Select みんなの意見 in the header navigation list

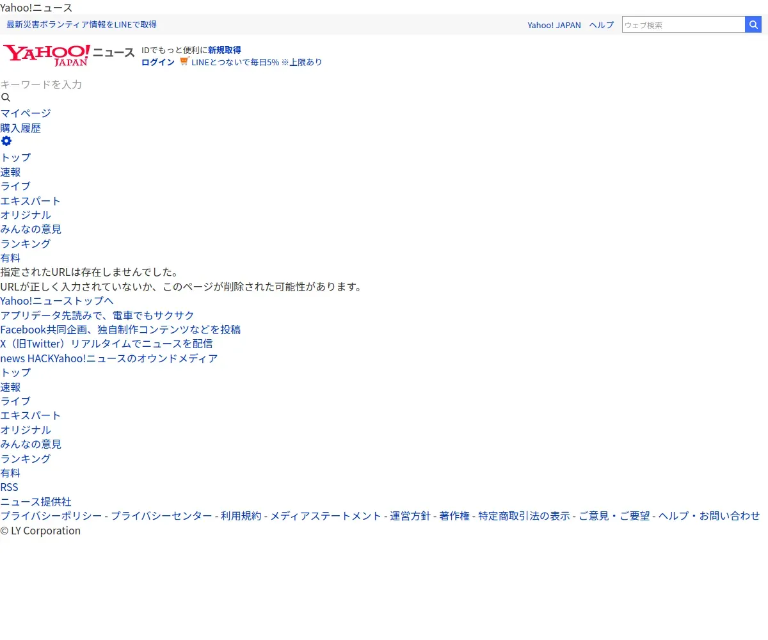point(31,229)
